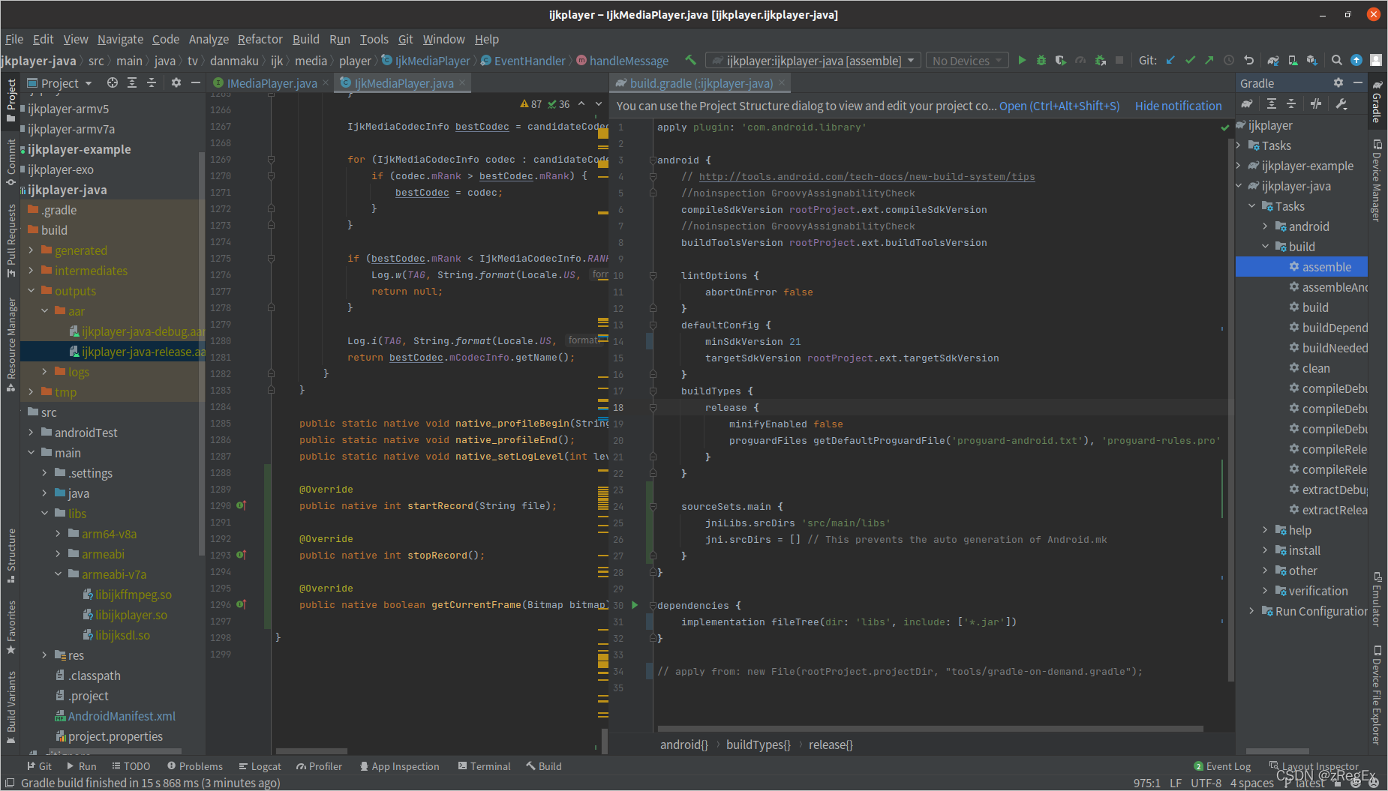Screen dimensions: 1388x791
Task: Click the Git rollback icon
Action: [1248, 60]
